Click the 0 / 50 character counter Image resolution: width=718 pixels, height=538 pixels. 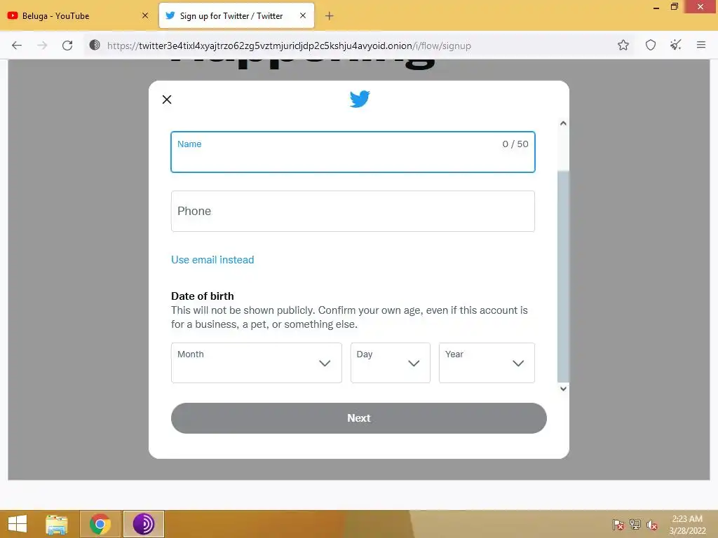[515, 144]
